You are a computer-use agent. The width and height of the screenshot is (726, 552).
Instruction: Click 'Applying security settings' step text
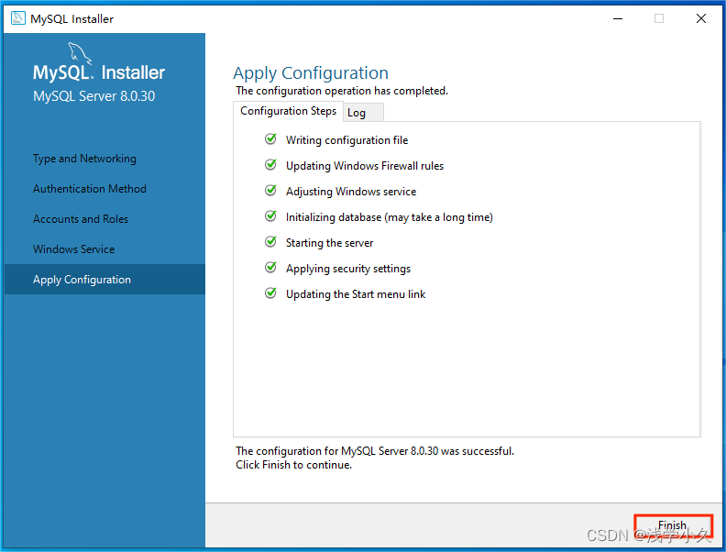click(348, 269)
